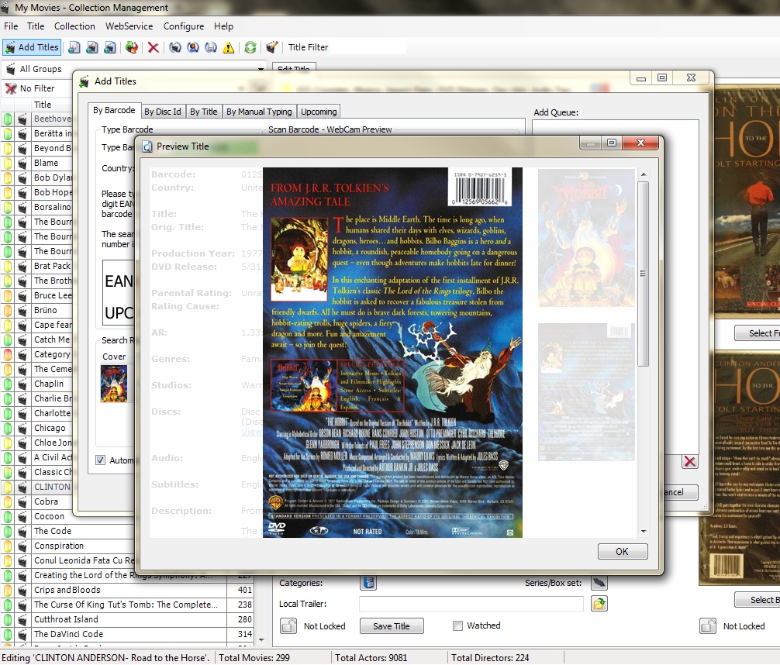
Task: Click the Save Title button
Action: (391, 625)
